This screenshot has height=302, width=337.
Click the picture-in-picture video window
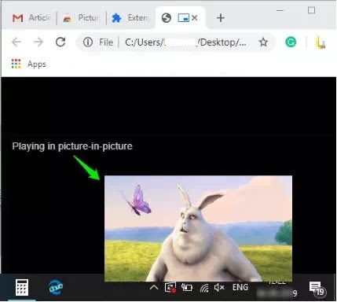(198, 228)
